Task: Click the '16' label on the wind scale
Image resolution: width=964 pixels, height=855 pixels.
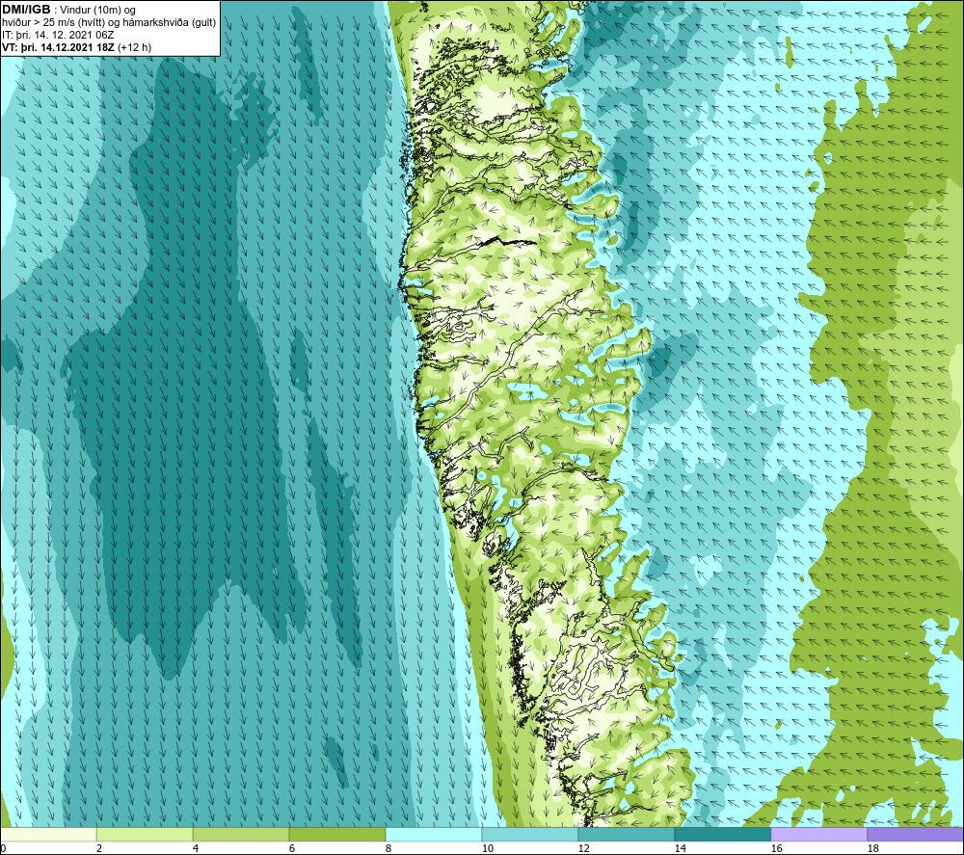Action: [776, 848]
